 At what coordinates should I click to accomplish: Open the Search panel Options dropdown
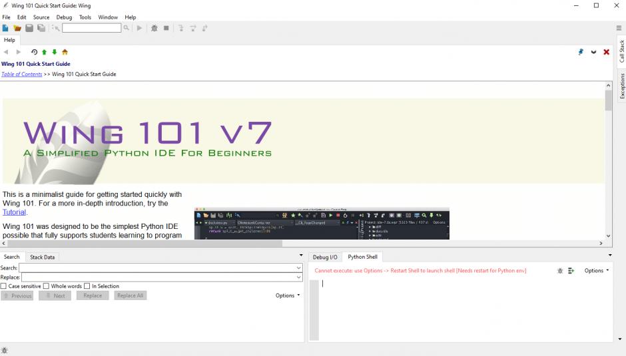pyautogui.click(x=288, y=295)
